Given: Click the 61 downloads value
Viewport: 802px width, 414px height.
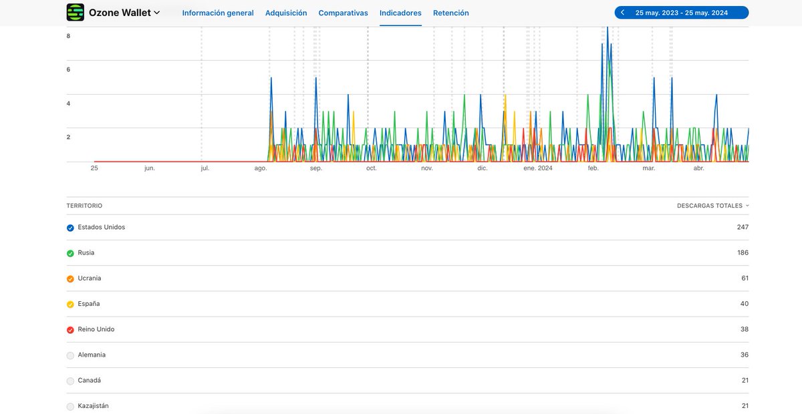Looking at the screenshot, I should 745,278.
